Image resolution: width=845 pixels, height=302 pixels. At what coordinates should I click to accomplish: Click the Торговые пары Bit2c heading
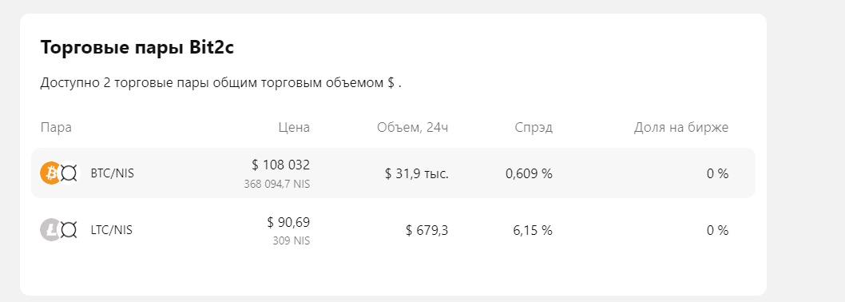(137, 47)
